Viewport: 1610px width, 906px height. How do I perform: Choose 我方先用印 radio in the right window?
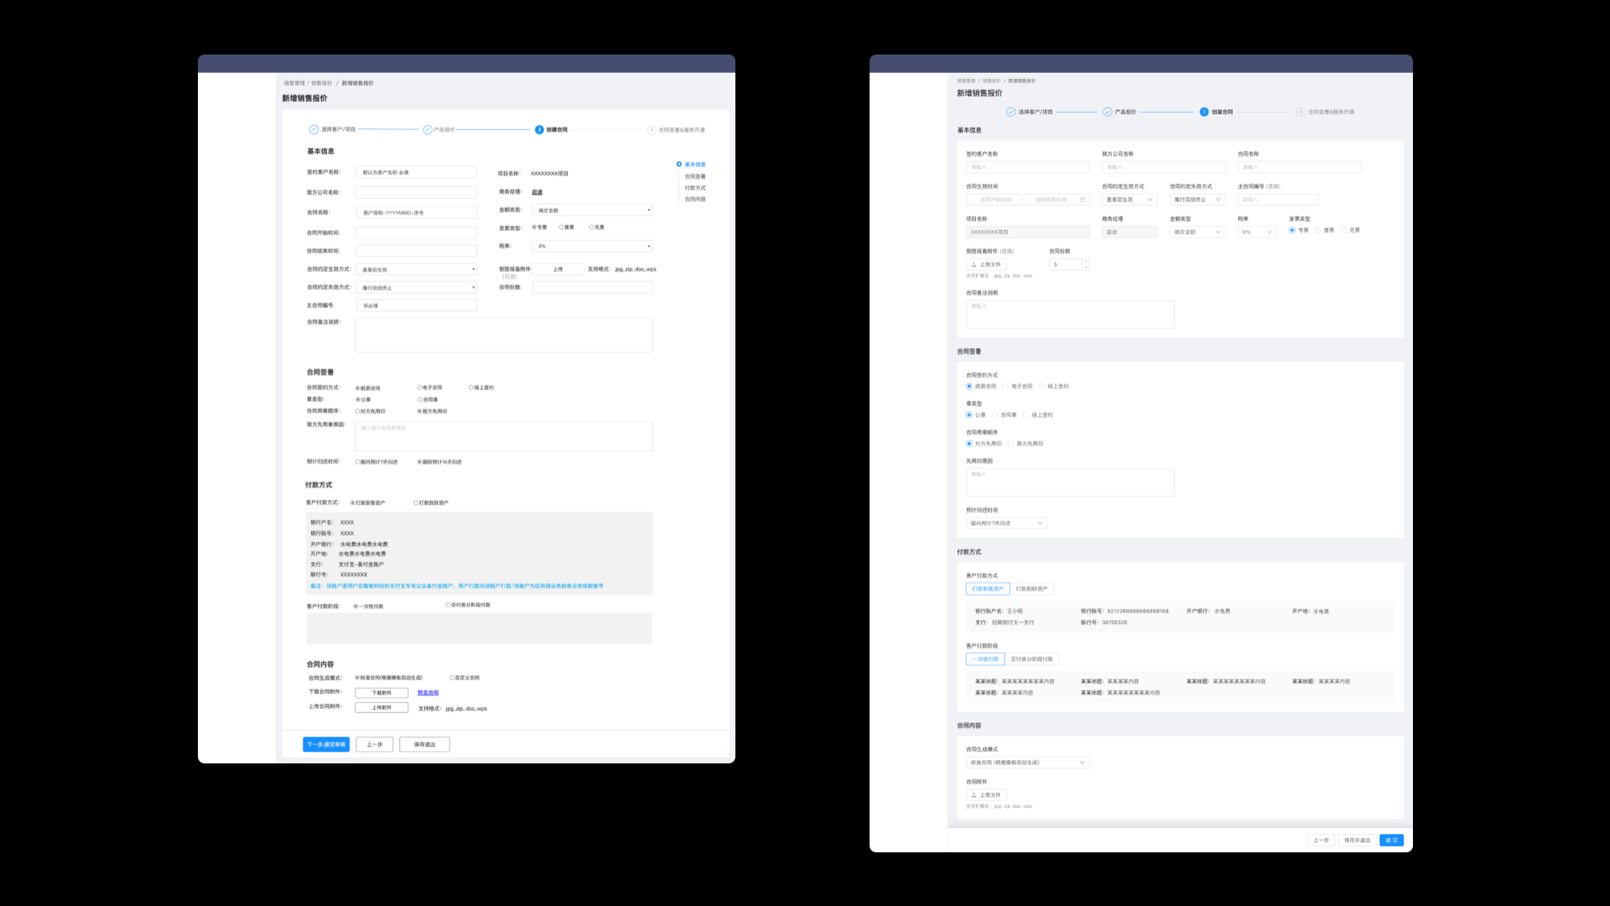coord(1011,444)
